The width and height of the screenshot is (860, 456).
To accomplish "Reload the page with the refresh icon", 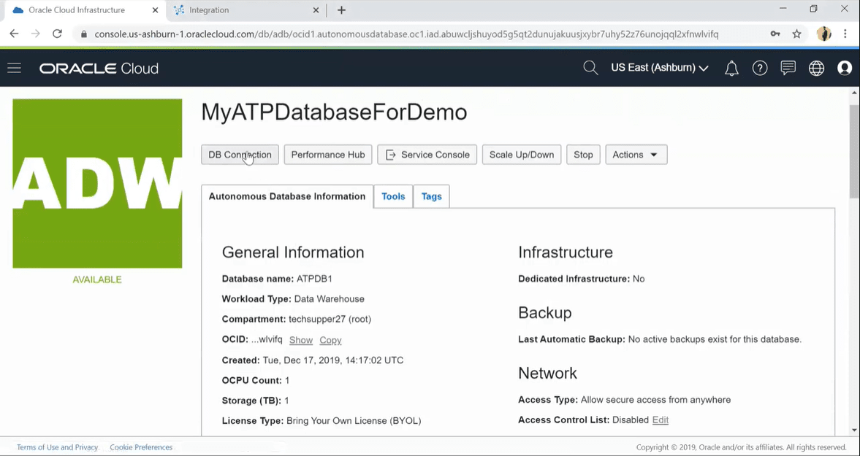I will (57, 34).
